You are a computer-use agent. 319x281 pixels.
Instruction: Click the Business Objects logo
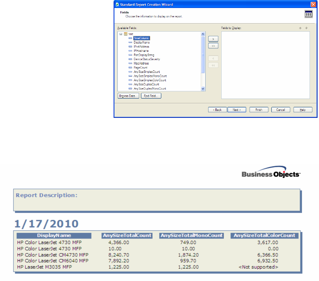[271, 172]
